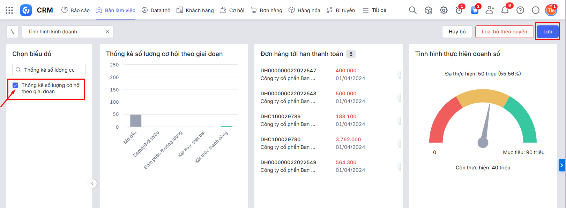
Task: Uncheck Thống kê số lượng cơ hội checkbox
Action: (15, 85)
